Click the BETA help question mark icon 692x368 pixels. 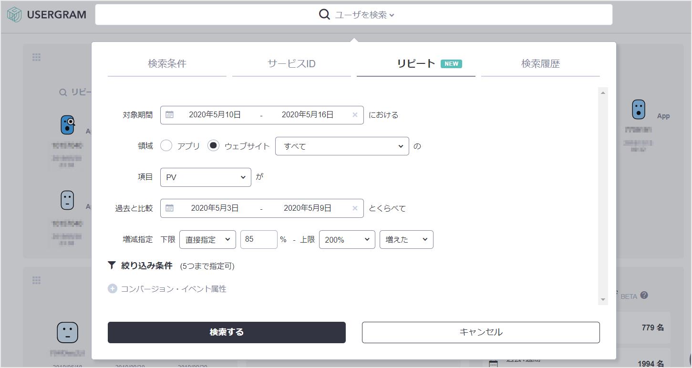pos(644,295)
